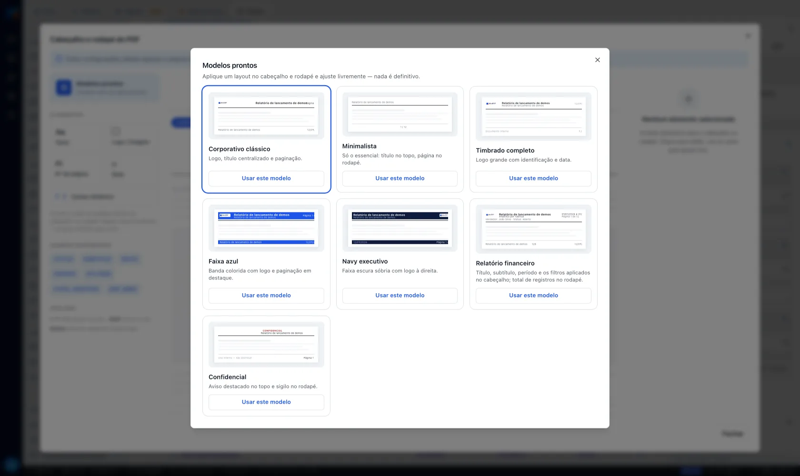800x476 pixels.
Task: Use the Minimalista template
Action: click(x=400, y=178)
